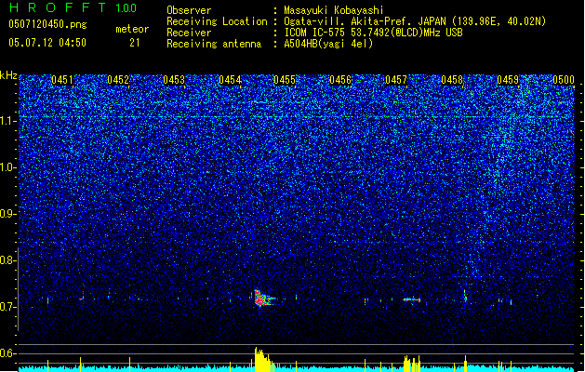The width and height of the screenshot is (585, 372).
Task: Click the 'Receiving antenna' field label
Action: click(214, 44)
